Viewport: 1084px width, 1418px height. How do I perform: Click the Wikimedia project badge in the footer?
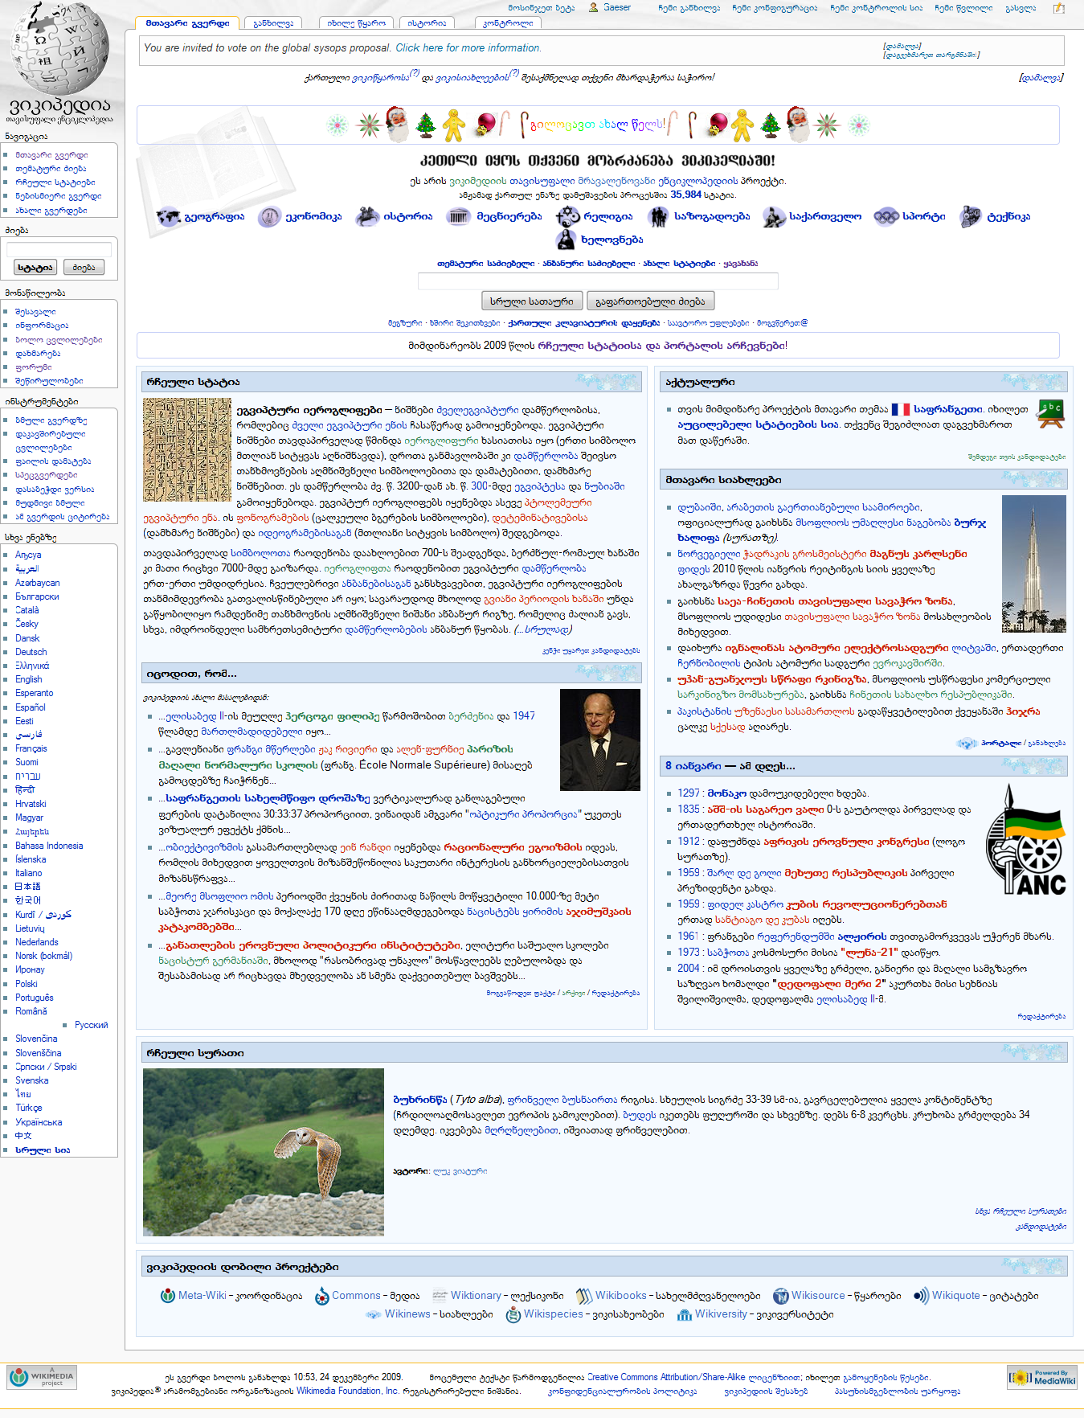[x=42, y=1377]
